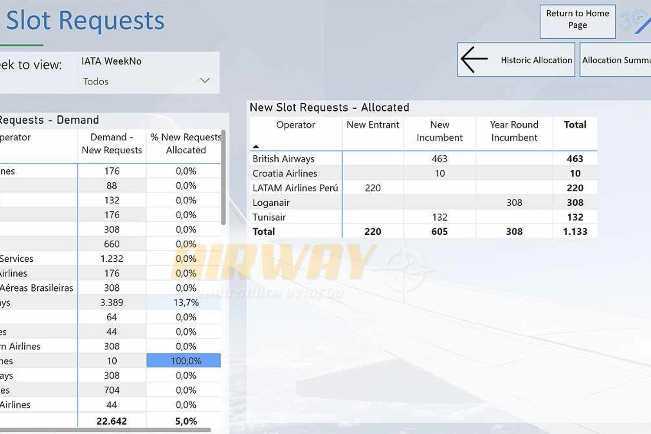Click the 13,7% allocated cell

pyautogui.click(x=186, y=302)
